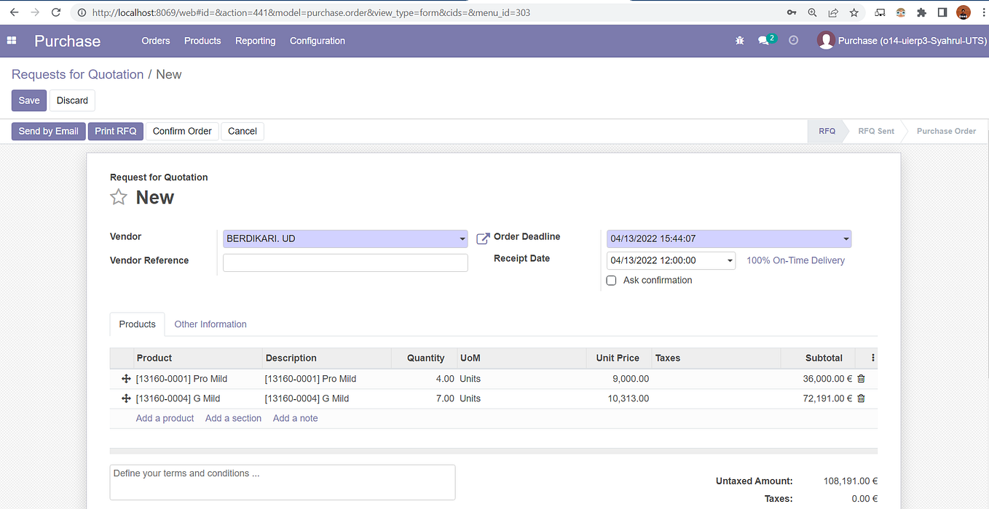Click the terms and conditions text field
The height and width of the screenshot is (509, 989).
click(x=283, y=482)
